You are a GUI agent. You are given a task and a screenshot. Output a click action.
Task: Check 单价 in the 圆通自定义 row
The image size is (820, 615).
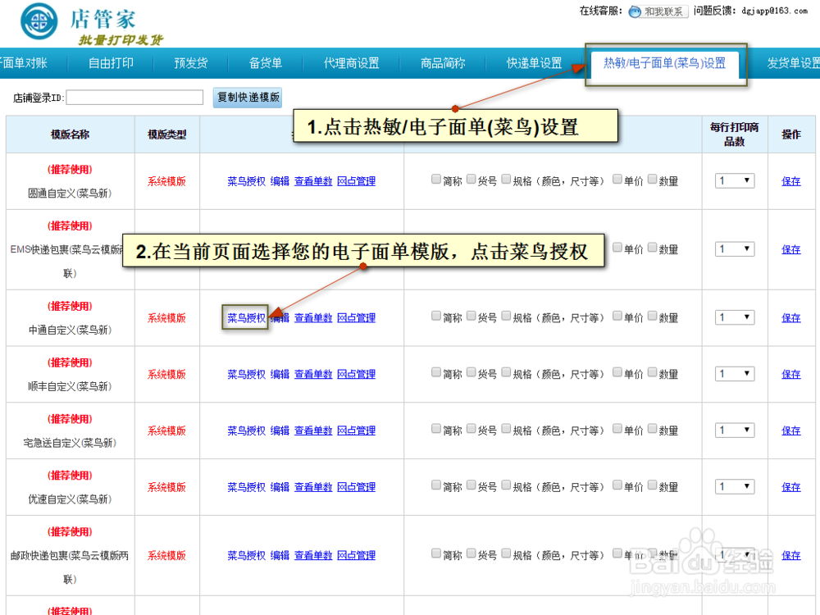617,180
